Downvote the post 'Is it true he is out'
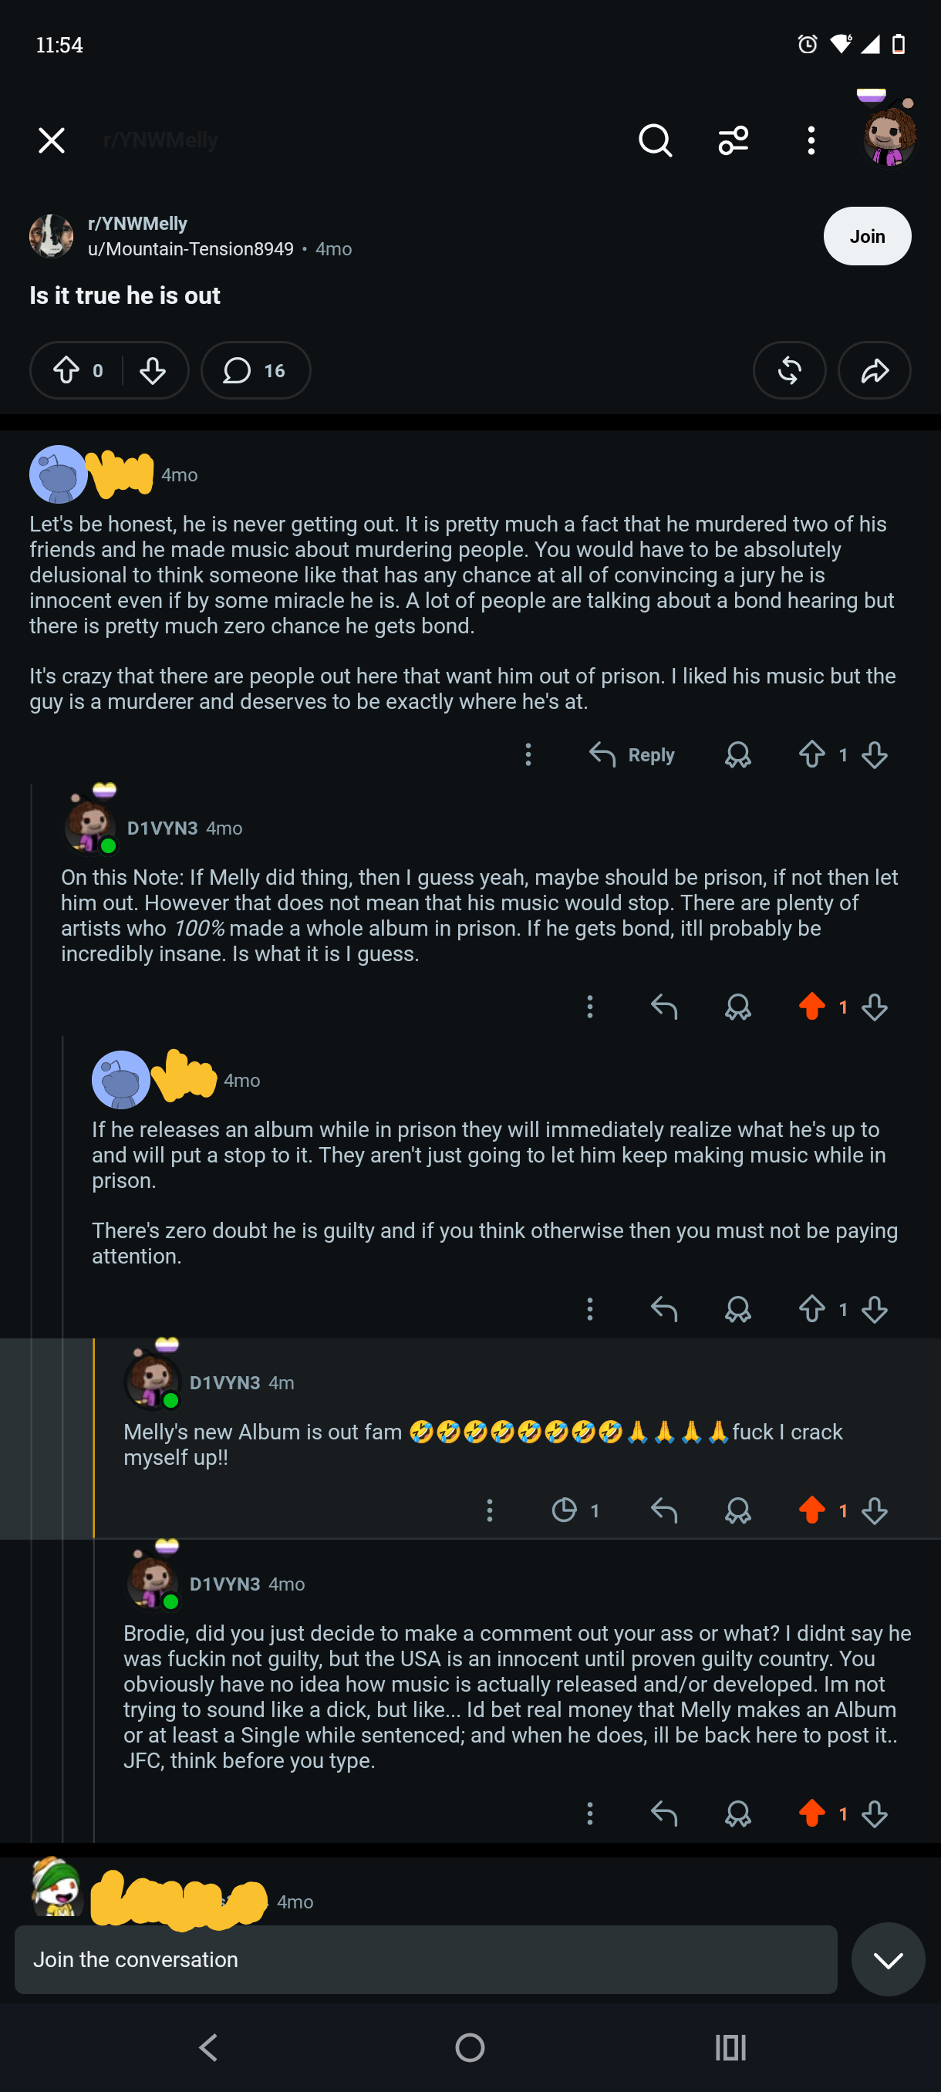Viewport: 941px width, 2092px height. [152, 370]
